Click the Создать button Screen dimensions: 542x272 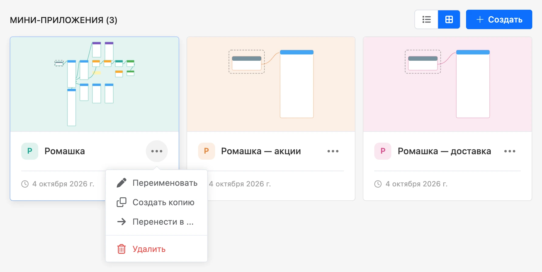click(499, 19)
